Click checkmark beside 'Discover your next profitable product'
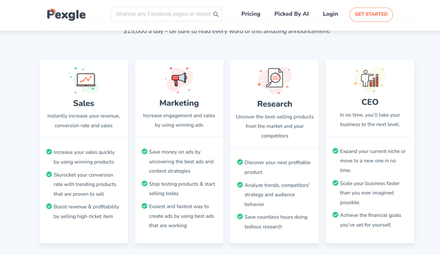Screen dimensions: 440x255 tap(240, 162)
